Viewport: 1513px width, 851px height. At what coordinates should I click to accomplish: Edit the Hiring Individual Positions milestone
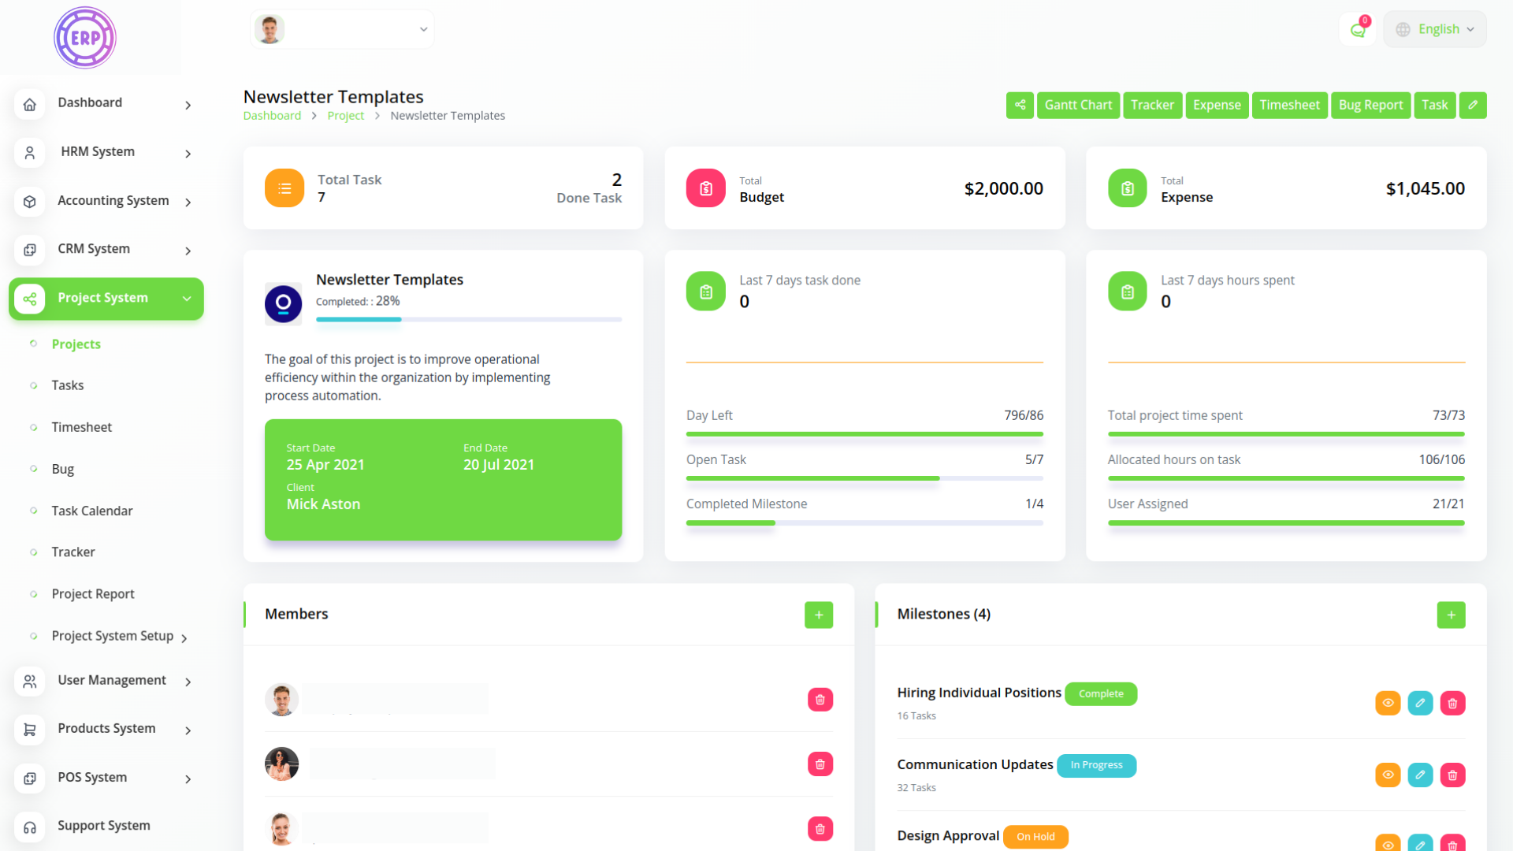pyautogui.click(x=1420, y=703)
